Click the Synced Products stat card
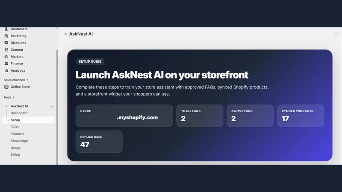342x192 pixels. [301, 116]
